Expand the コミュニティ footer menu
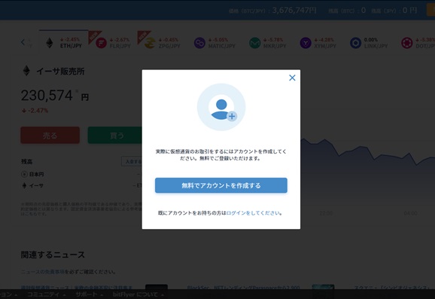This screenshot has height=299, width=435. (x=45, y=294)
